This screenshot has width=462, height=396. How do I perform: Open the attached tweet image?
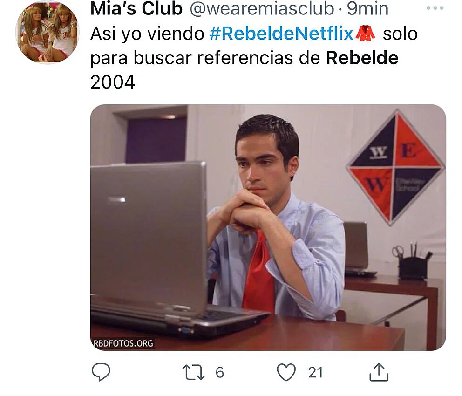coord(268,227)
